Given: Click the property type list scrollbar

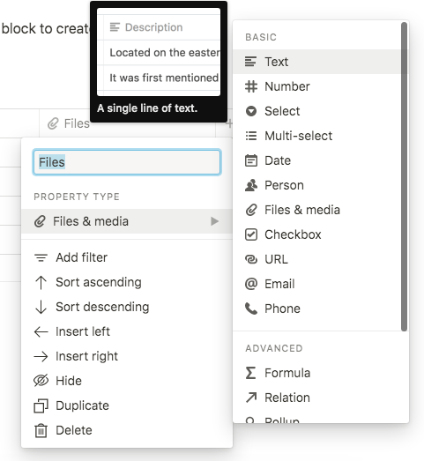Looking at the screenshot, I should click(405, 176).
